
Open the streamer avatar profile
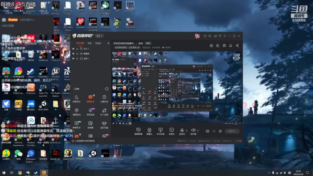(x=197, y=36)
